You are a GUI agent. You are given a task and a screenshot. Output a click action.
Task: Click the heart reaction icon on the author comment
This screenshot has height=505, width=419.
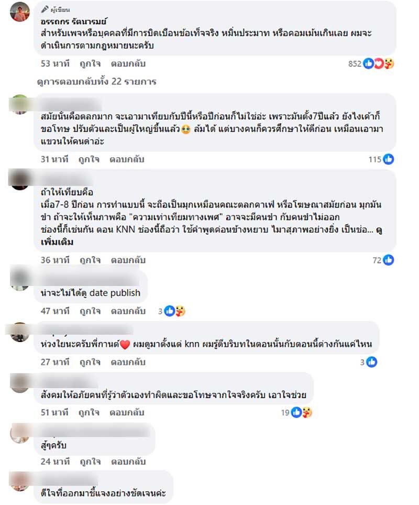379,64
